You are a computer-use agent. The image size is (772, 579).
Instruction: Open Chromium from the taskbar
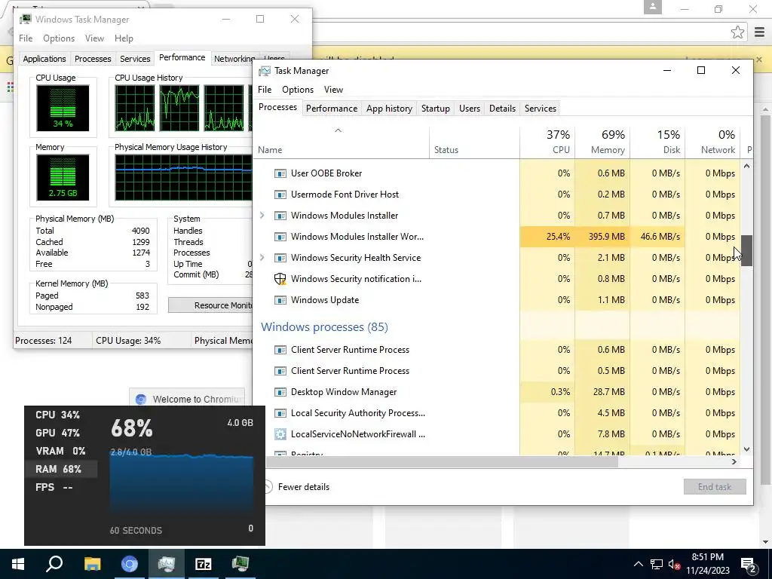click(130, 564)
